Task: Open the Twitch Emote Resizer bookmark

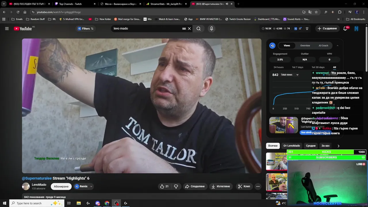Action: click(x=238, y=19)
